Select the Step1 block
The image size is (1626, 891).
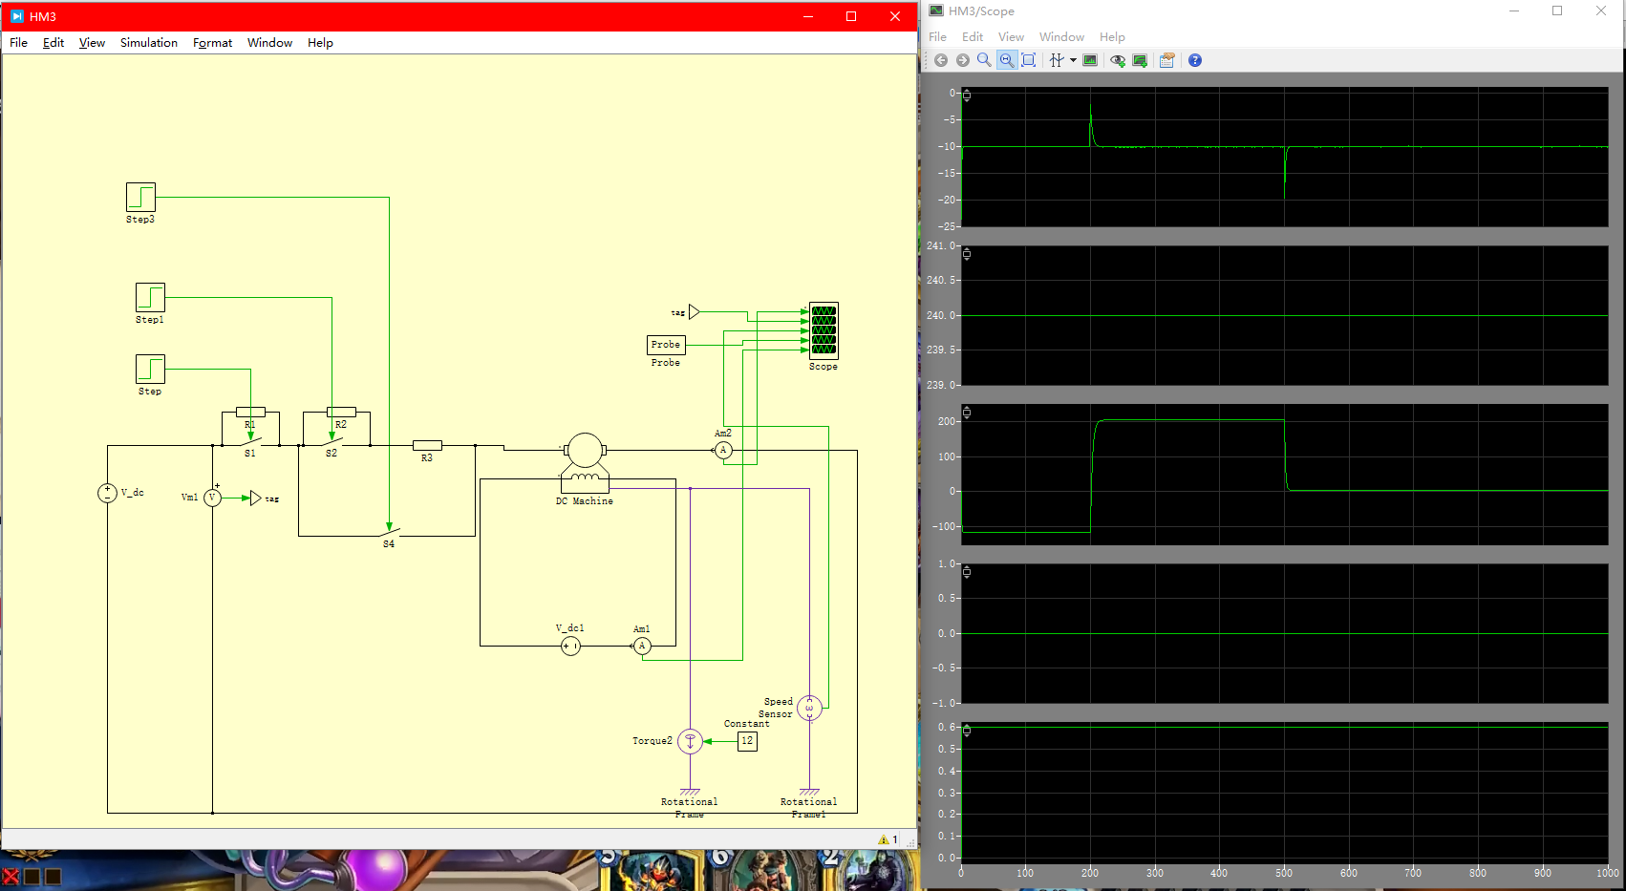[x=150, y=297]
